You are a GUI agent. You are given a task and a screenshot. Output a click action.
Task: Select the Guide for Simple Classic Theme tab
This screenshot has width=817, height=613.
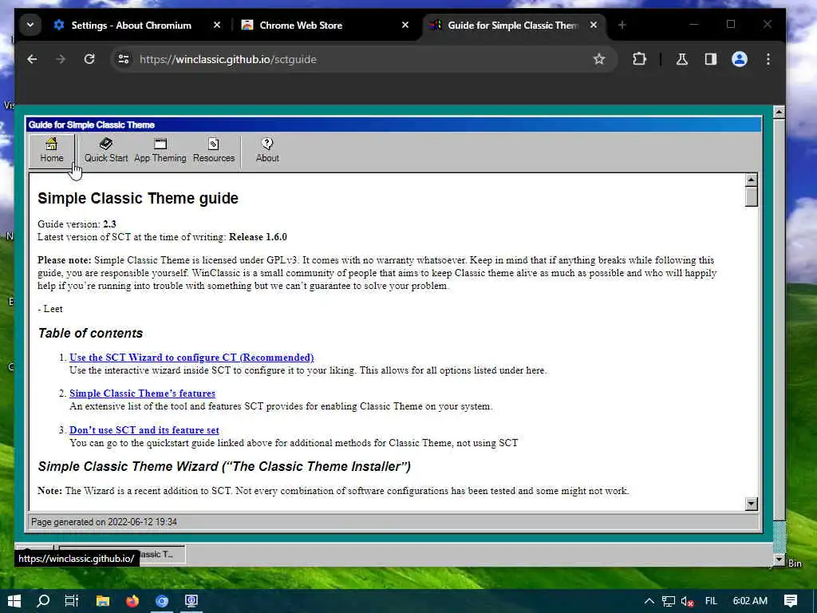pyautogui.click(x=513, y=25)
